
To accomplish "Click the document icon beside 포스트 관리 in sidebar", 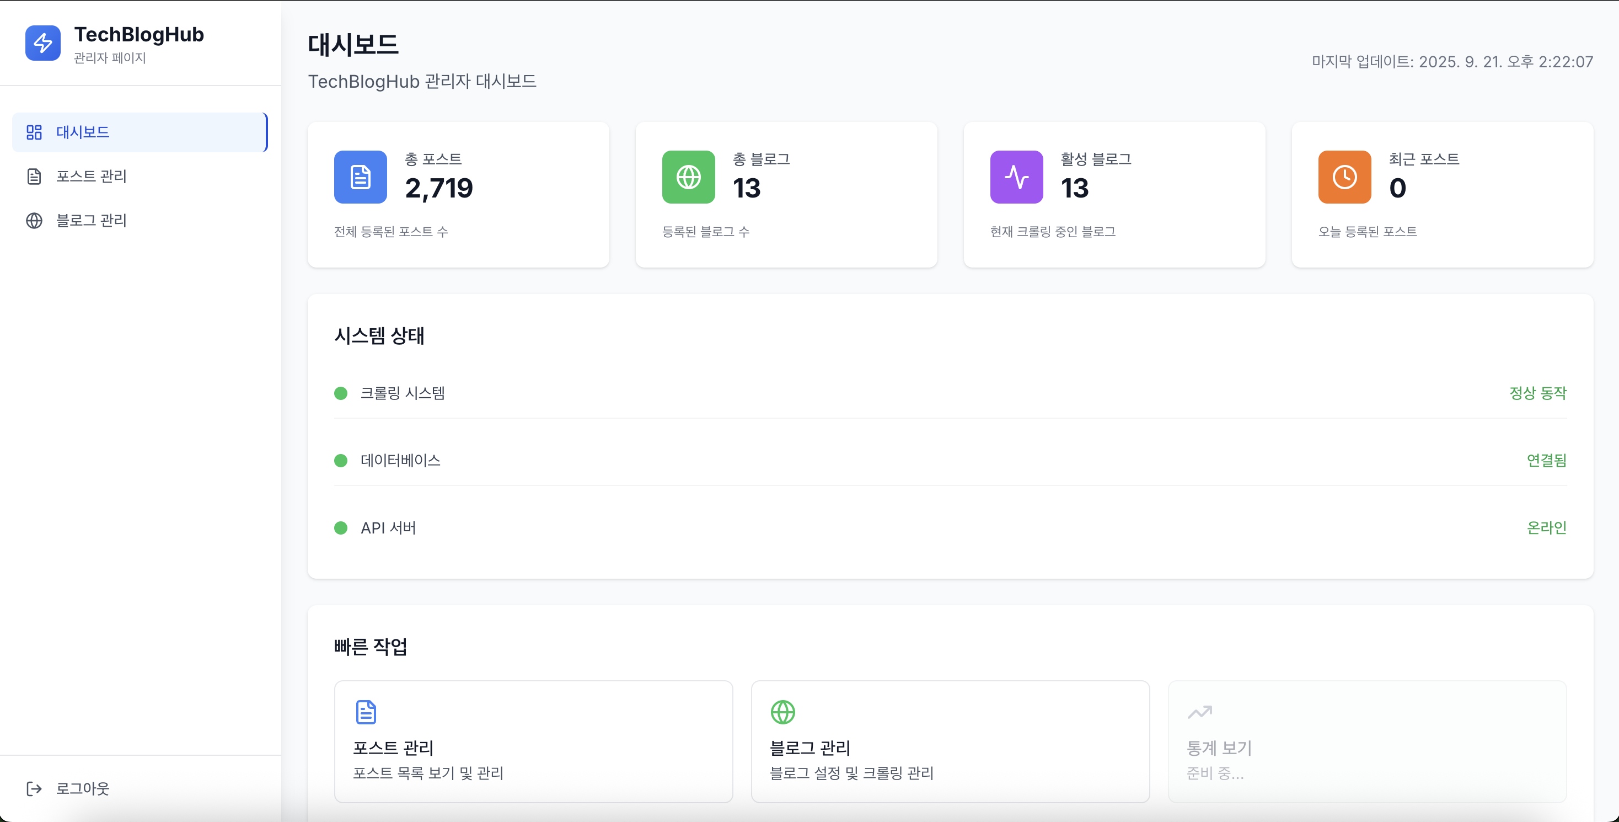I will tap(34, 176).
